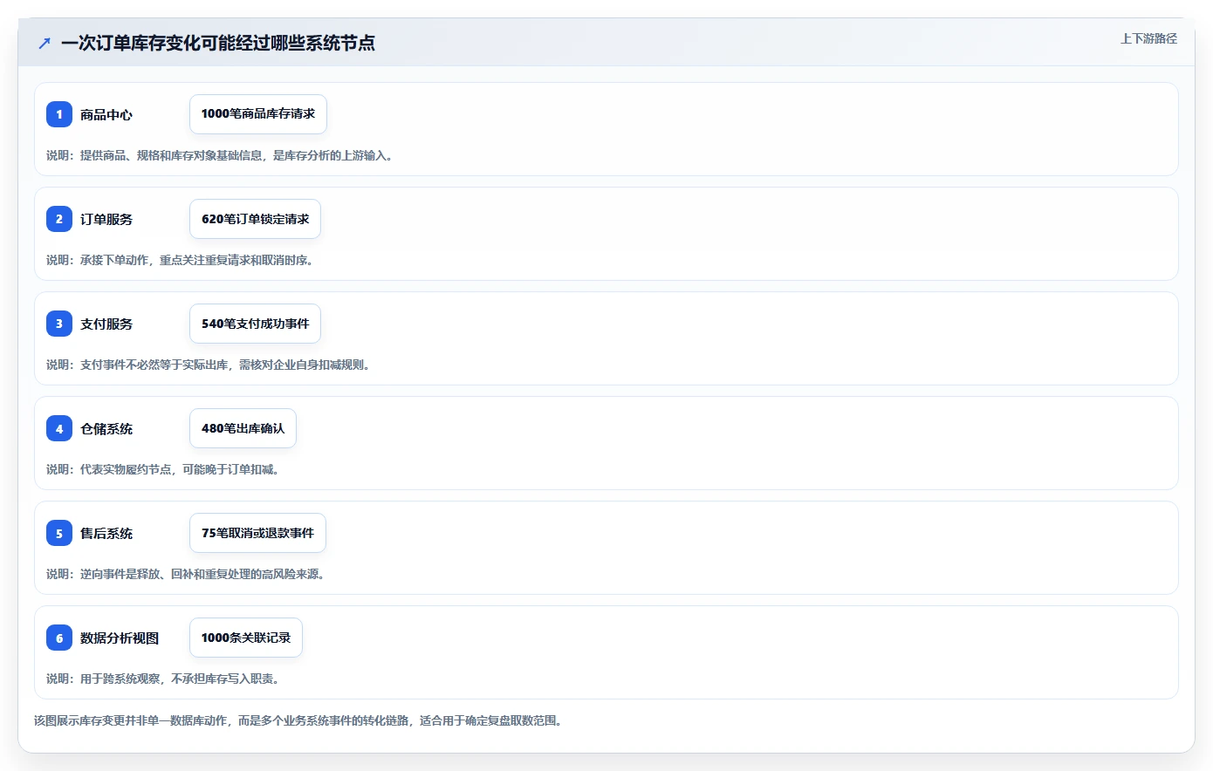Click the step 4 number badge
This screenshot has height=771, width=1213.
(x=59, y=428)
